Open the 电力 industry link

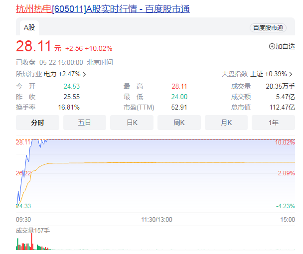click(x=50, y=74)
